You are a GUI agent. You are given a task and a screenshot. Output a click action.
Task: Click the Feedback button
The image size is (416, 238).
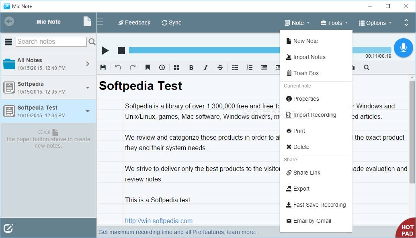[134, 23]
